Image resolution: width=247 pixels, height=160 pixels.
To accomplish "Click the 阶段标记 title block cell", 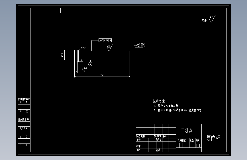I will pos(182,140).
